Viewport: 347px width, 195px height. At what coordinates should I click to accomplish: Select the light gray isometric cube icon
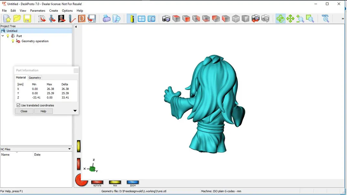click(x=236, y=19)
